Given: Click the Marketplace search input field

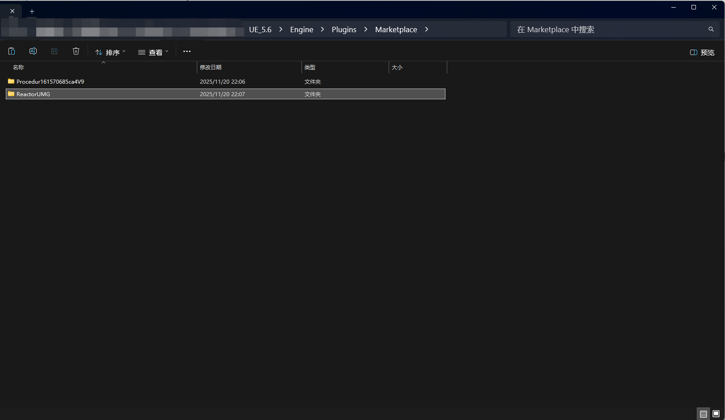Looking at the screenshot, I should point(608,30).
